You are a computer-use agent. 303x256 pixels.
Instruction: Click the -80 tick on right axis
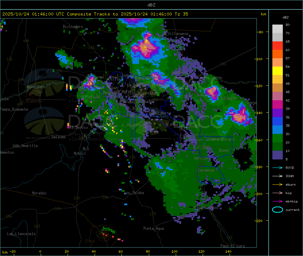pos(260,32)
